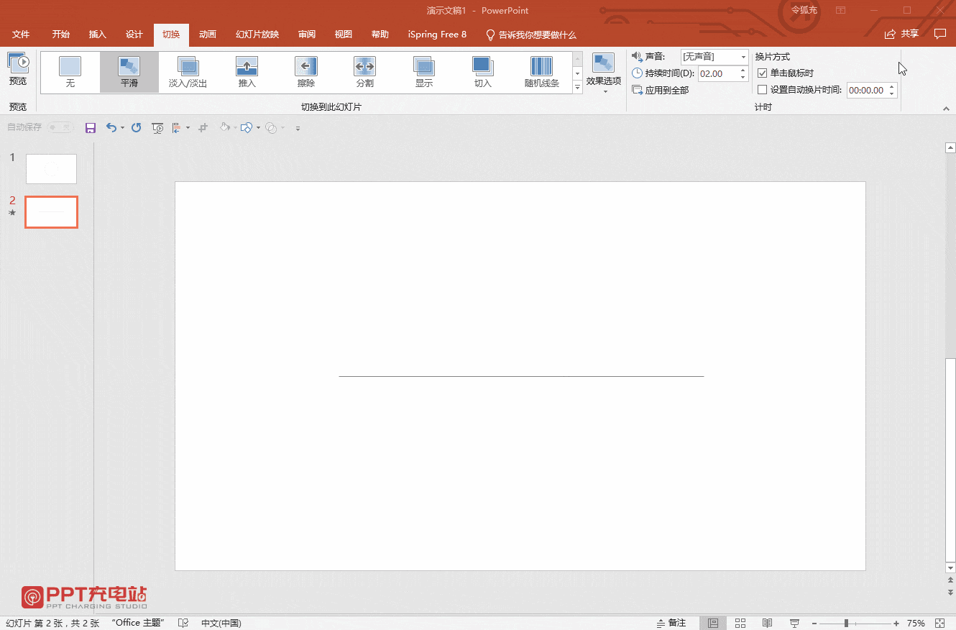Click the 持续时间 duration field 02.00

coord(718,73)
